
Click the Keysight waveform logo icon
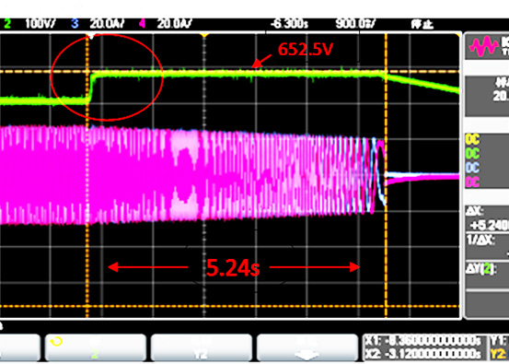pyautogui.click(x=483, y=46)
